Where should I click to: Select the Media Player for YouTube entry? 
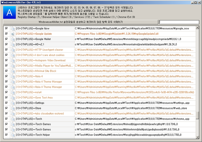(x=44, y=66)
